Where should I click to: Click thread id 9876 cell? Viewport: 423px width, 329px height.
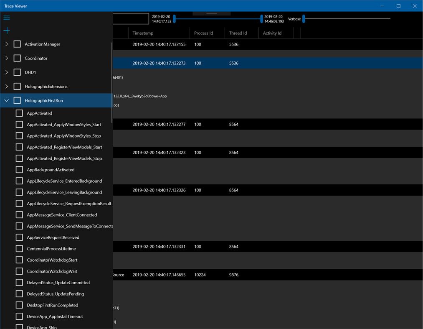(x=233, y=275)
